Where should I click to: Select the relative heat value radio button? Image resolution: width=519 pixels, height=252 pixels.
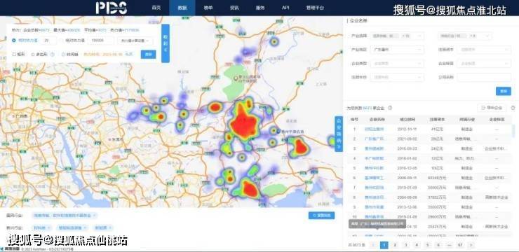[x=13, y=41]
